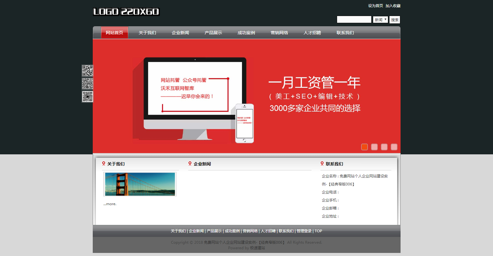Screen dimensions: 493x256
Task: Click the pin icon beside 联系我们 heading
Action: pyautogui.click(x=322, y=164)
